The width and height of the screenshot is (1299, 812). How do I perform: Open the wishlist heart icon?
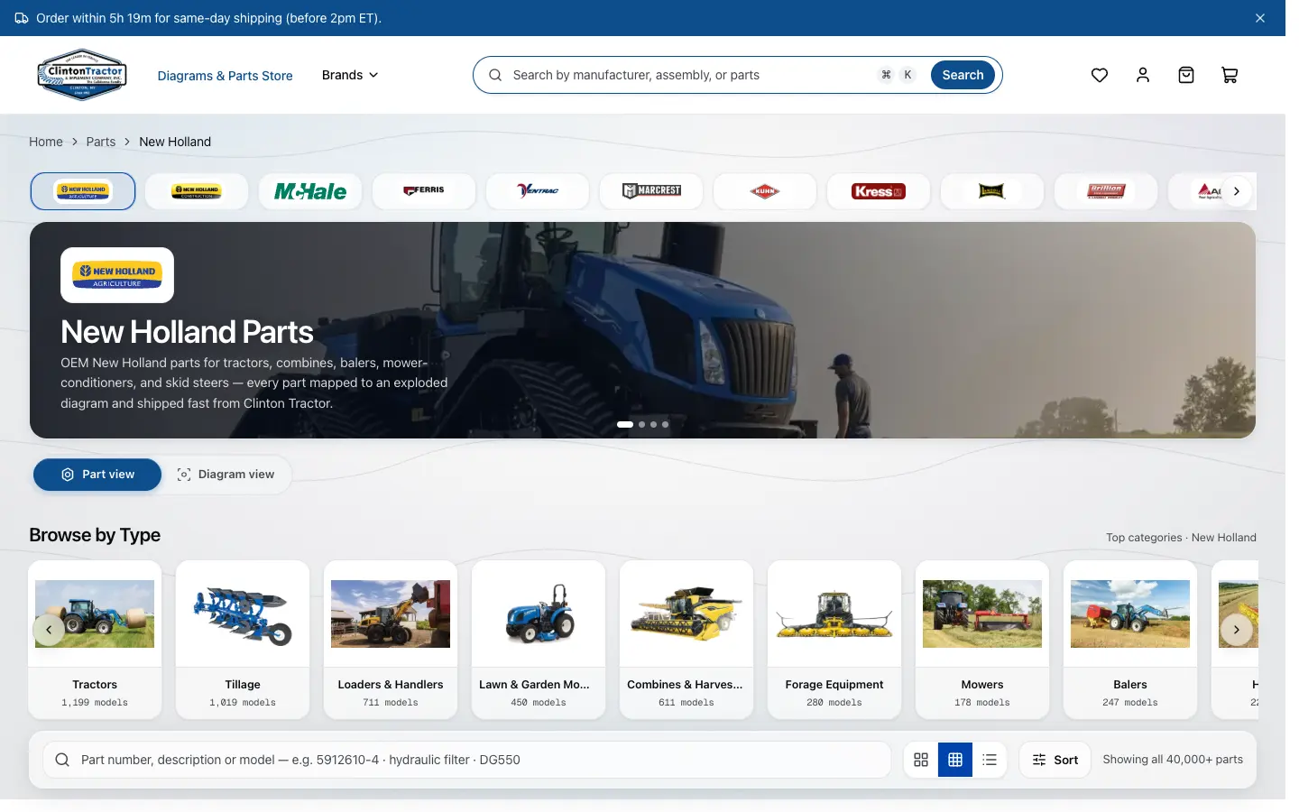pos(1099,75)
